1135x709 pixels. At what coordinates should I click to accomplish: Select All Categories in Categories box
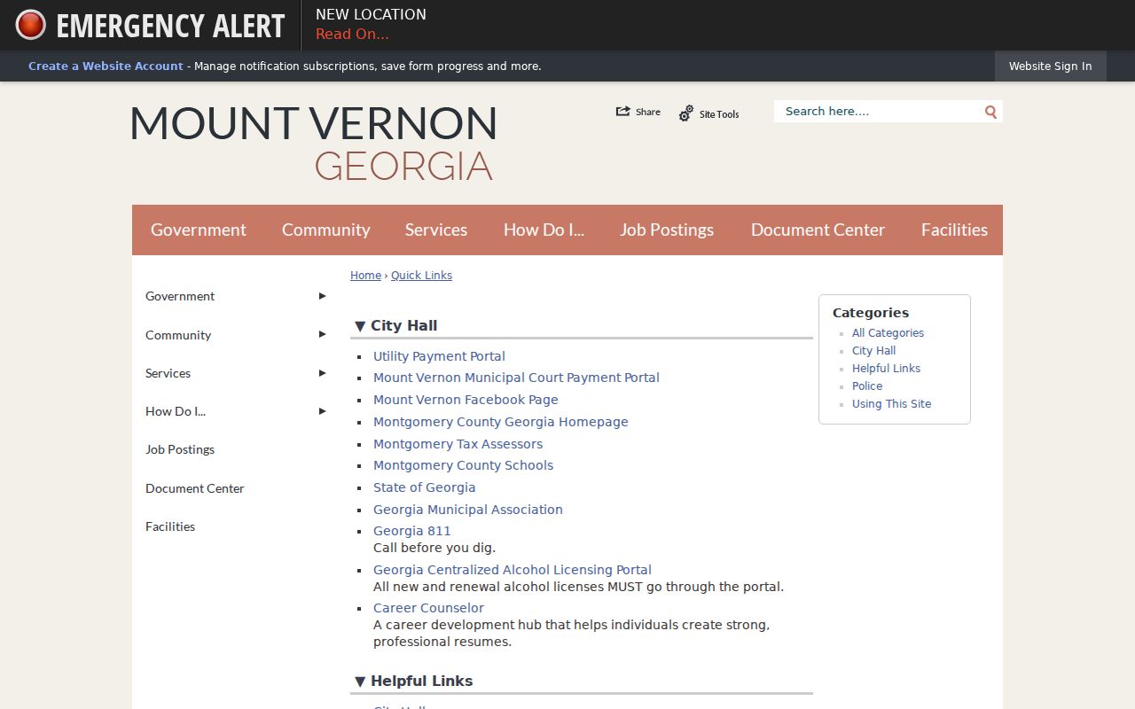[x=888, y=333]
